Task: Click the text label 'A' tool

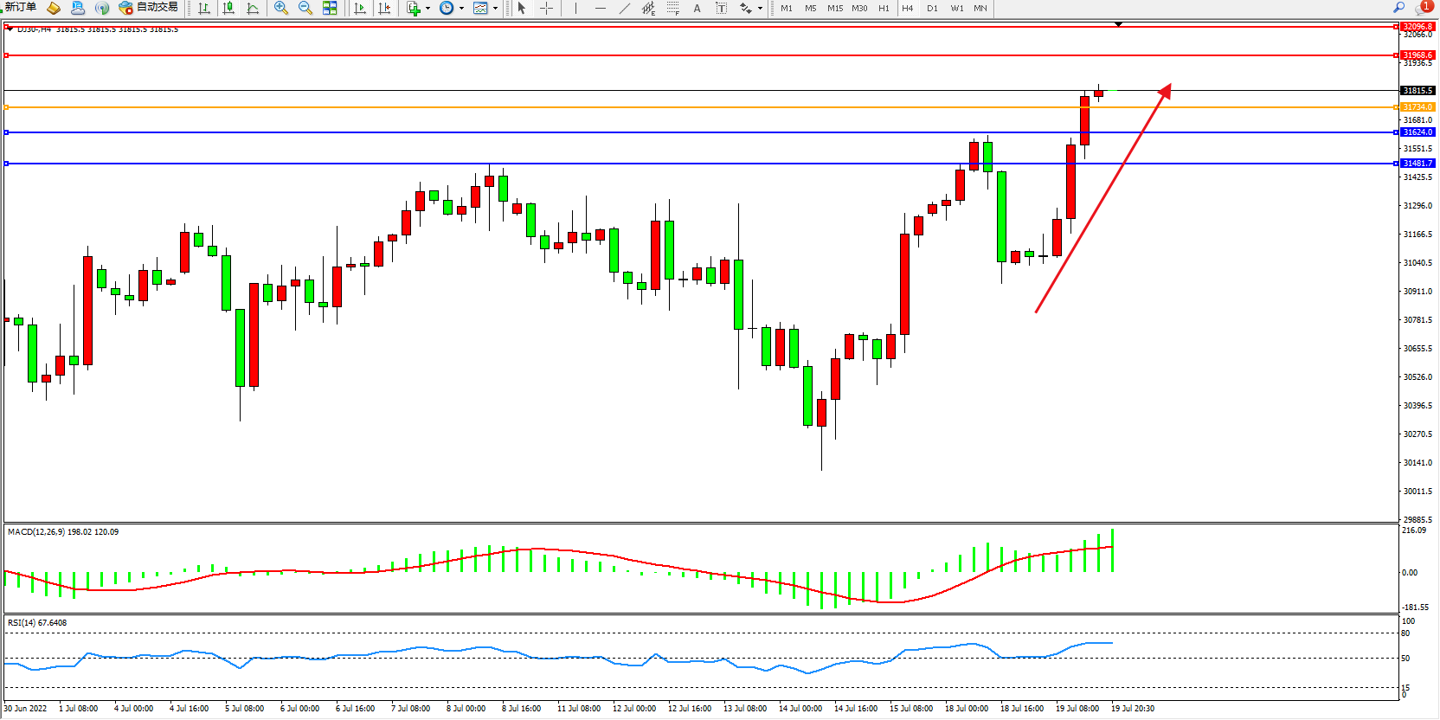Action: pyautogui.click(x=697, y=8)
